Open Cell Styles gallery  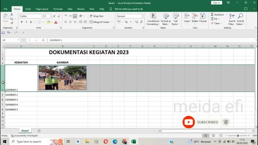176,19
